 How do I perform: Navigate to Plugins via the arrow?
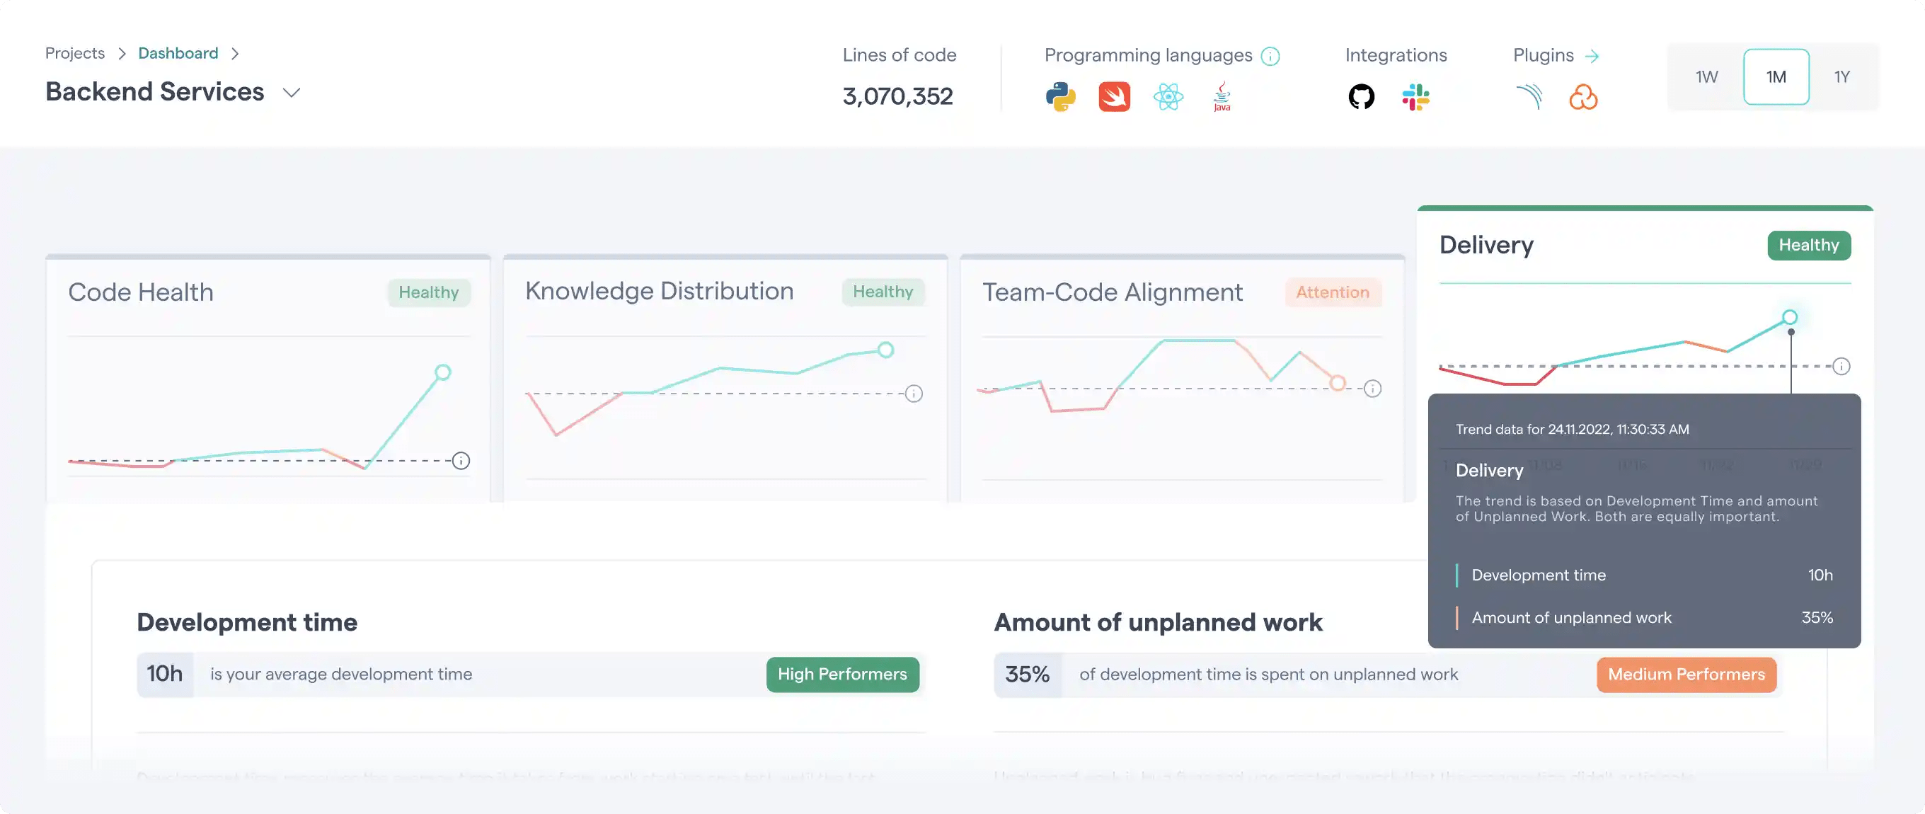click(x=1594, y=55)
